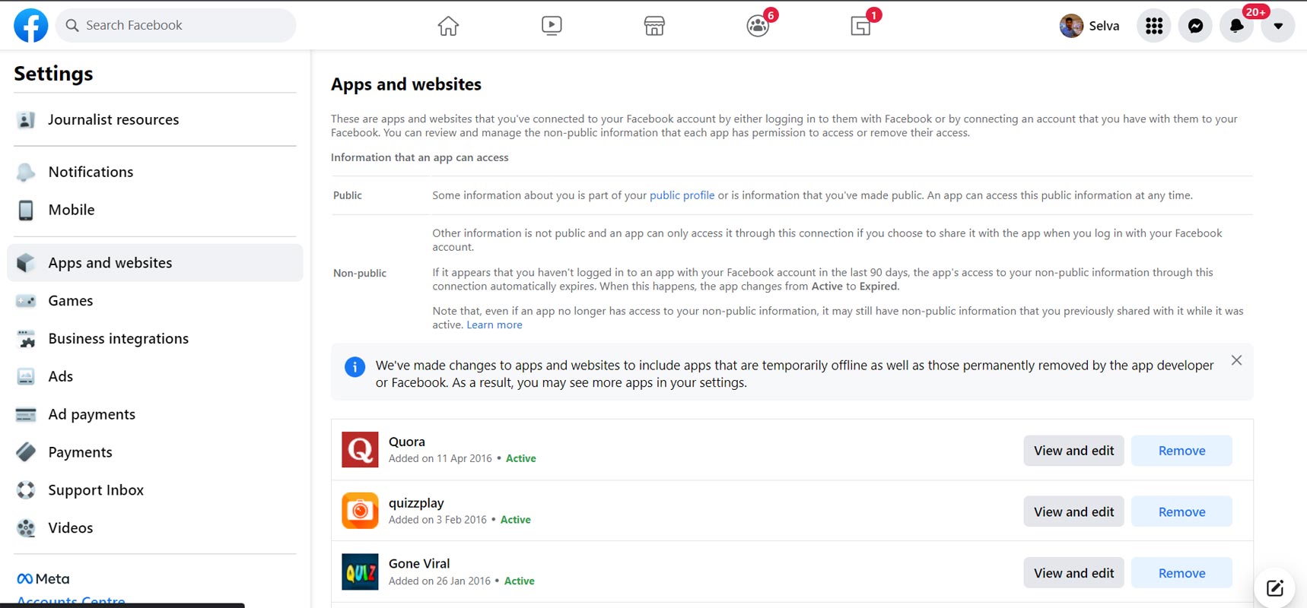Remove the Quora app
The width and height of the screenshot is (1307, 608).
pyautogui.click(x=1181, y=451)
